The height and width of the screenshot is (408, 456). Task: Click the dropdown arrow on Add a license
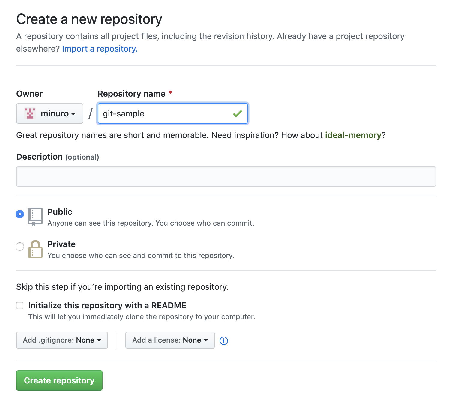[x=206, y=340]
